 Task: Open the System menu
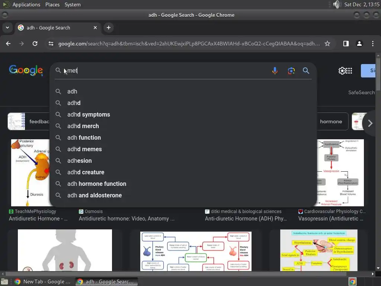click(73, 4)
